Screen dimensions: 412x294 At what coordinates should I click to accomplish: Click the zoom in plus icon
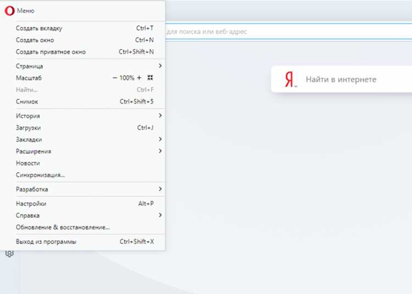pyautogui.click(x=140, y=78)
